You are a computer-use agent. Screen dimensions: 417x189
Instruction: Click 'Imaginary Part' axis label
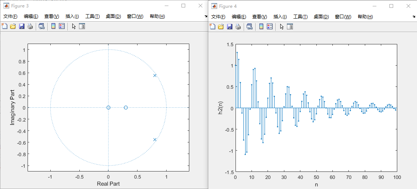[12, 107]
